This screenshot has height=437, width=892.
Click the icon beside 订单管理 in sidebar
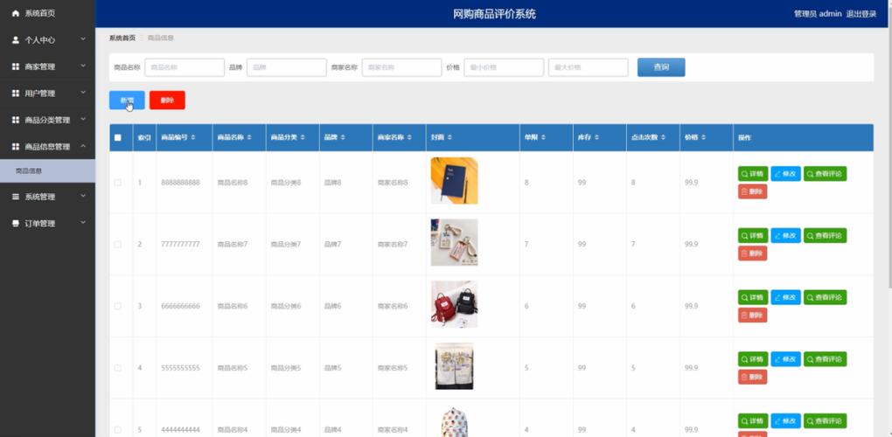click(16, 224)
